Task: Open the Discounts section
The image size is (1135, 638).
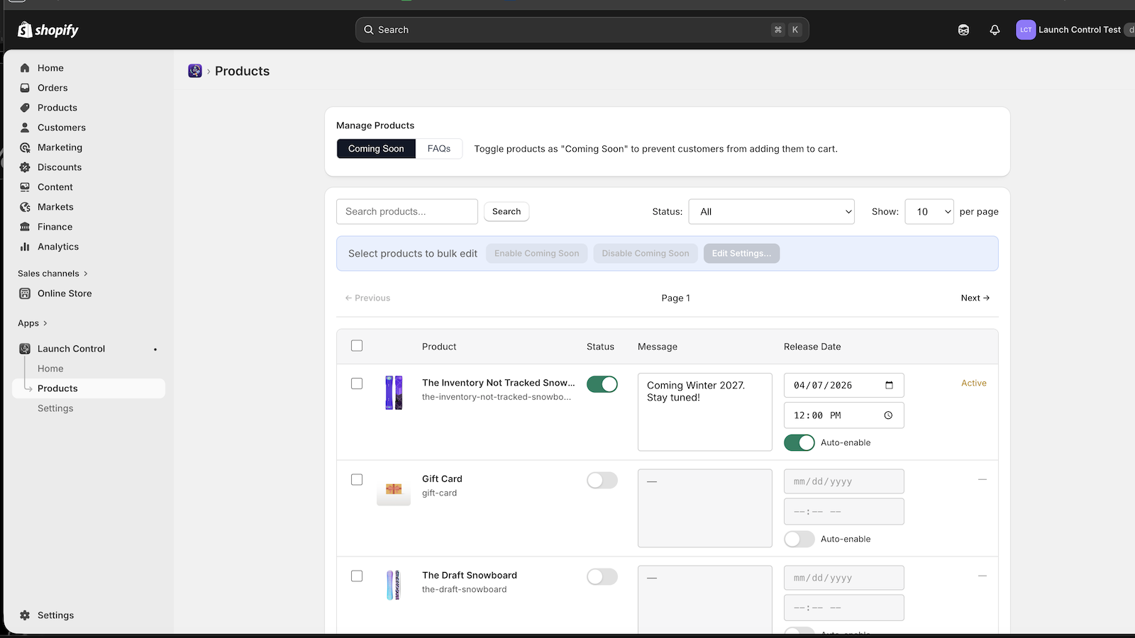Action: (59, 167)
